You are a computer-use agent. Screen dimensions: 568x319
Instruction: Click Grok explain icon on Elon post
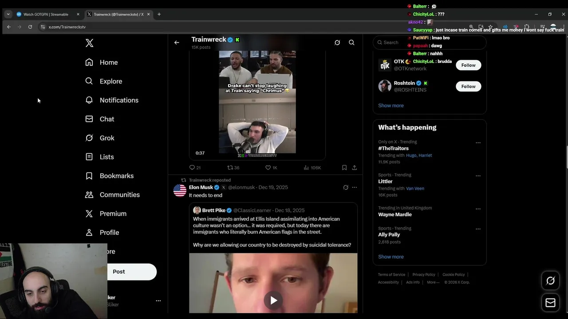click(346, 187)
